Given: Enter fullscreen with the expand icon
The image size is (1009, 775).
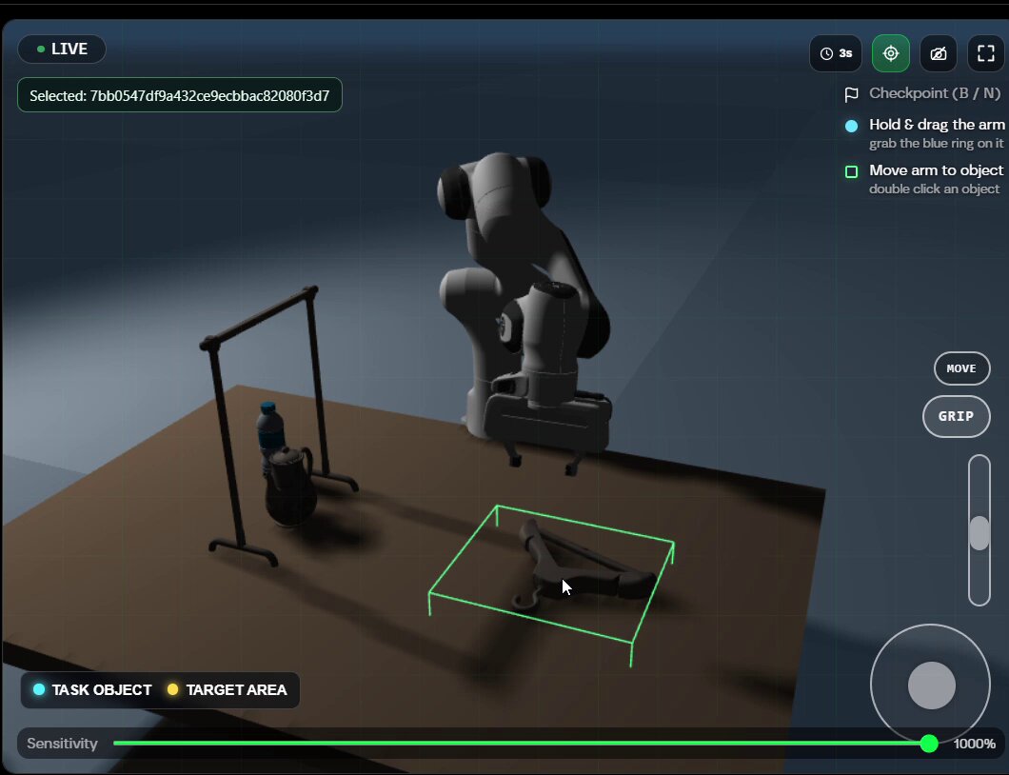Looking at the screenshot, I should click(x=986, y=53).
